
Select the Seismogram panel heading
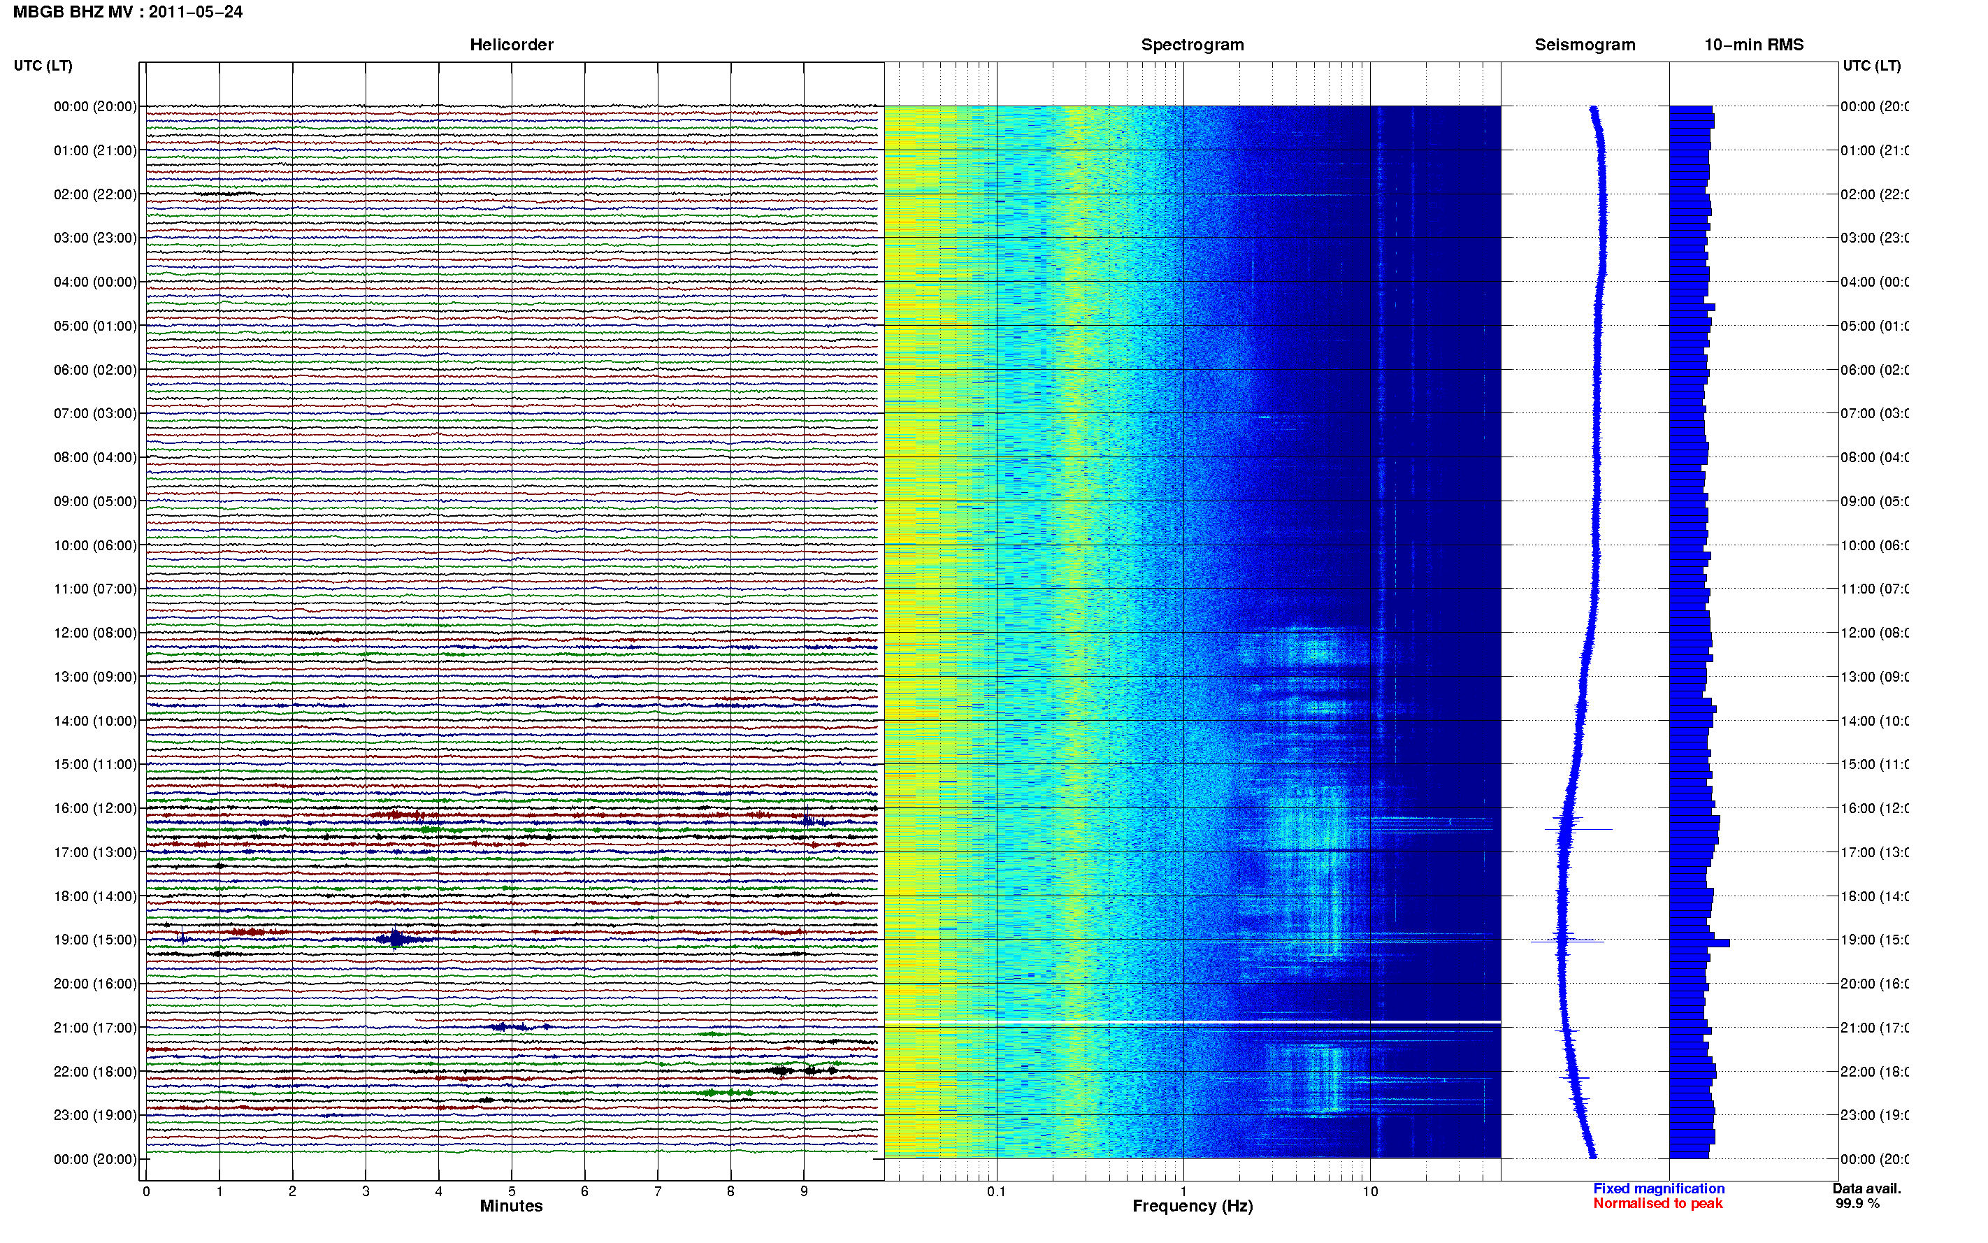(x=1585, y=45)
